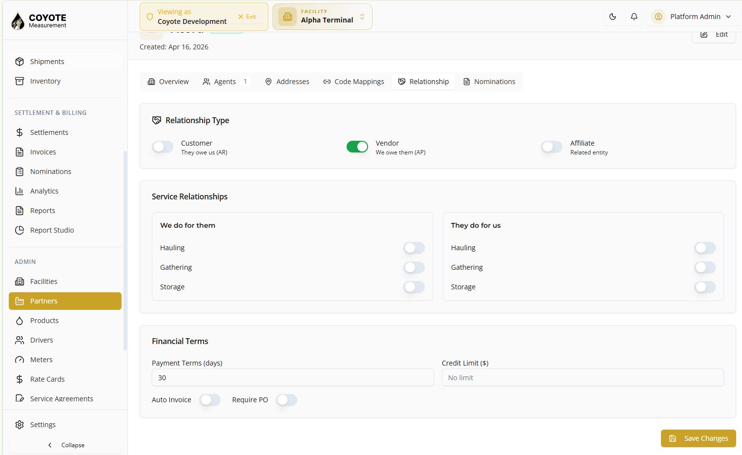The width and height of the screenshot is (742, 455).
Task: Click the Invoices document icon
Action: [x=20, y=152]
